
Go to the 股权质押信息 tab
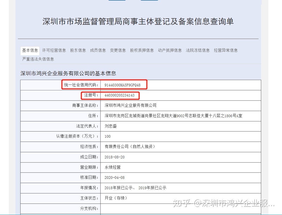coord(142,50)
